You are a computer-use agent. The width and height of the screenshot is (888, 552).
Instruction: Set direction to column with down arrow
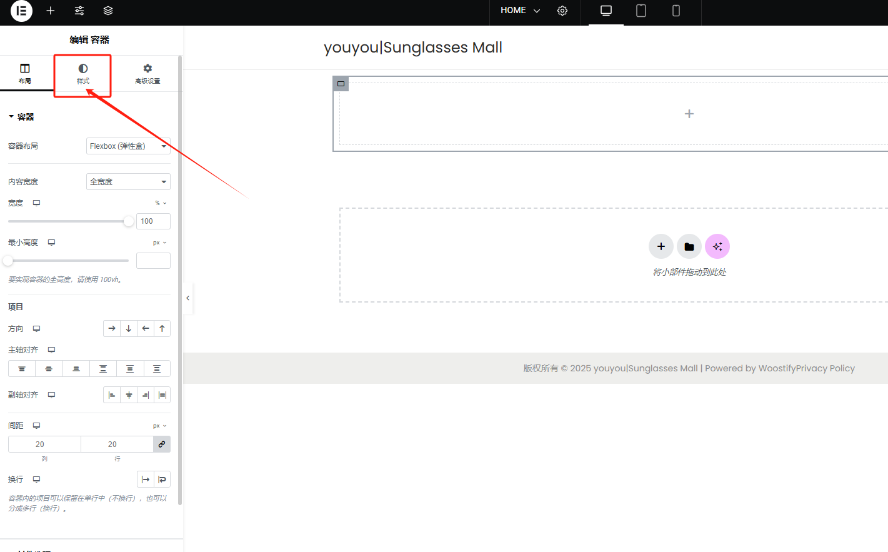click(x=129, y=329)
